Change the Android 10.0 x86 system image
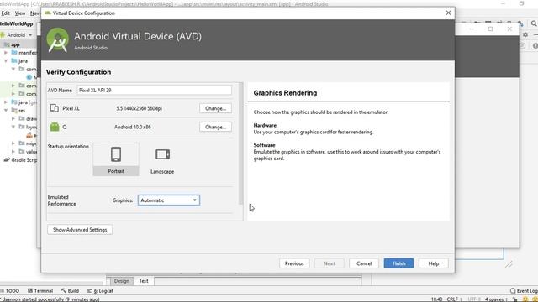 point(215,127)
